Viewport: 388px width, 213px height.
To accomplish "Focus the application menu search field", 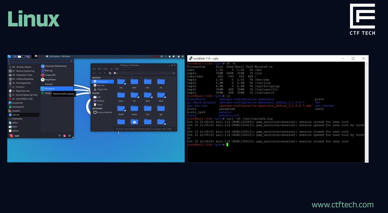I will click(41, 61).
